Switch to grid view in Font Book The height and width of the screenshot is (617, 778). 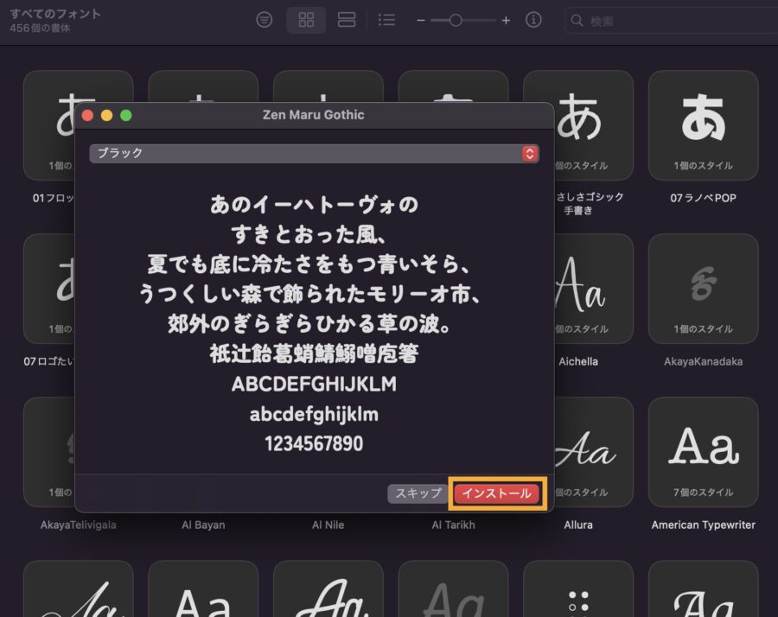[306, 21]
